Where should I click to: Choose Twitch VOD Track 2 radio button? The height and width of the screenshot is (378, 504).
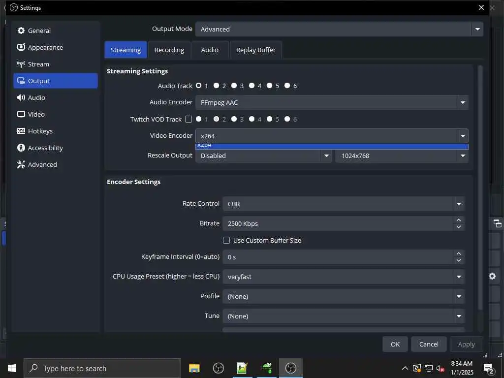point(217,119)
